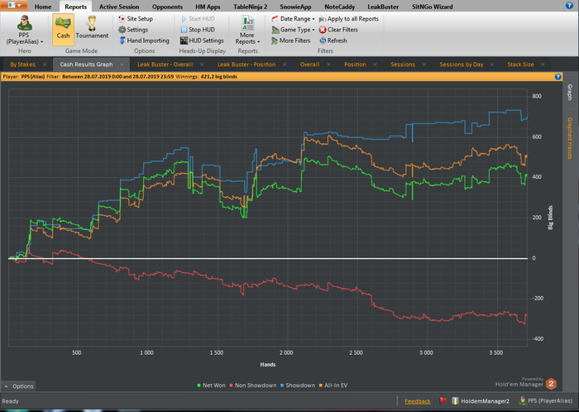Close the Cash Results Graph tab
Viewport: 579px width, 412px height.
coord(122,65)
